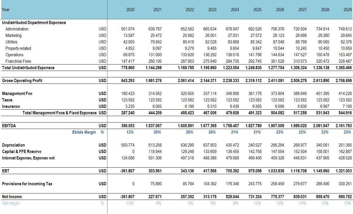Click Provisions for Incoming Tax label
The image size is (353, 214).
(27, 184)
